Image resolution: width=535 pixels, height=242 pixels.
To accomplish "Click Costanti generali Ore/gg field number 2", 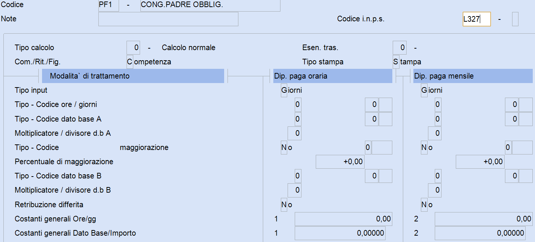I will [x=484, y=219].
